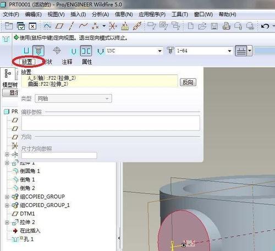
Task: Select the datum curve tool
Action: [x=83, y=26]
